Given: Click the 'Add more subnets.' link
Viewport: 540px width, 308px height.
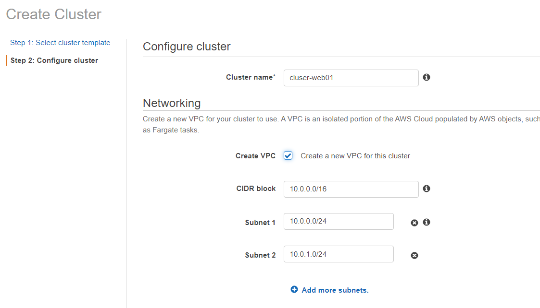Looking at the screenshot, I should (x=335, y=290).
